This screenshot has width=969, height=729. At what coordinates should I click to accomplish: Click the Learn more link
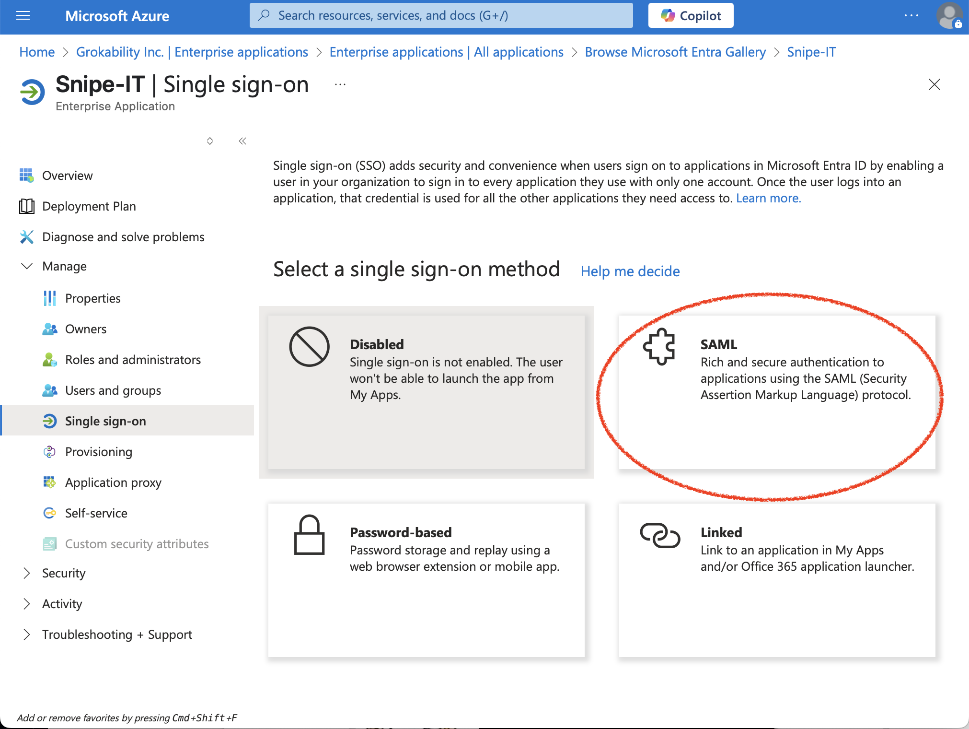tap(768, 198)
